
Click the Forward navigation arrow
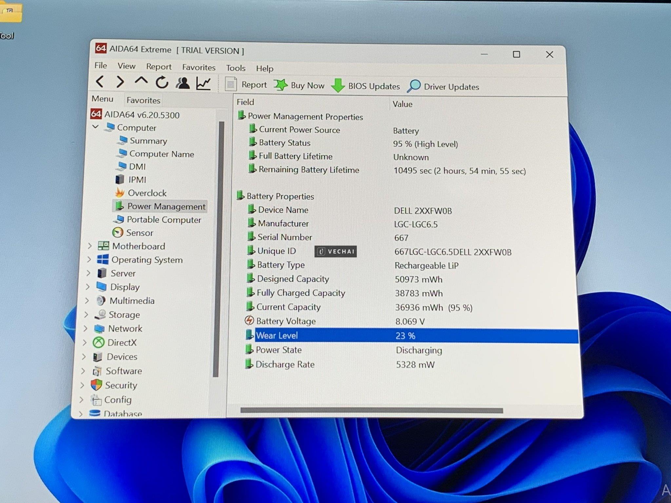click(120, 82)
